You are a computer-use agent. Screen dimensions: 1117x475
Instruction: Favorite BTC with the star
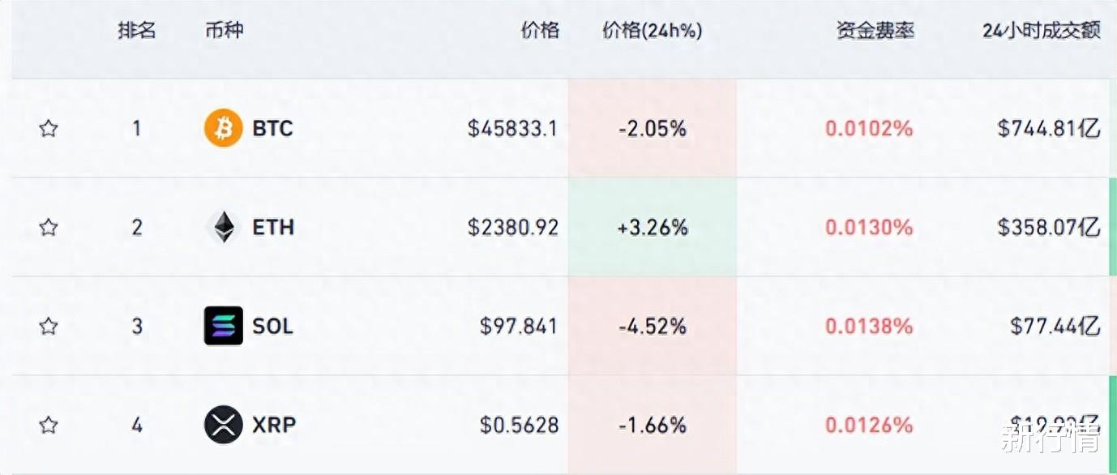point(49,128)
